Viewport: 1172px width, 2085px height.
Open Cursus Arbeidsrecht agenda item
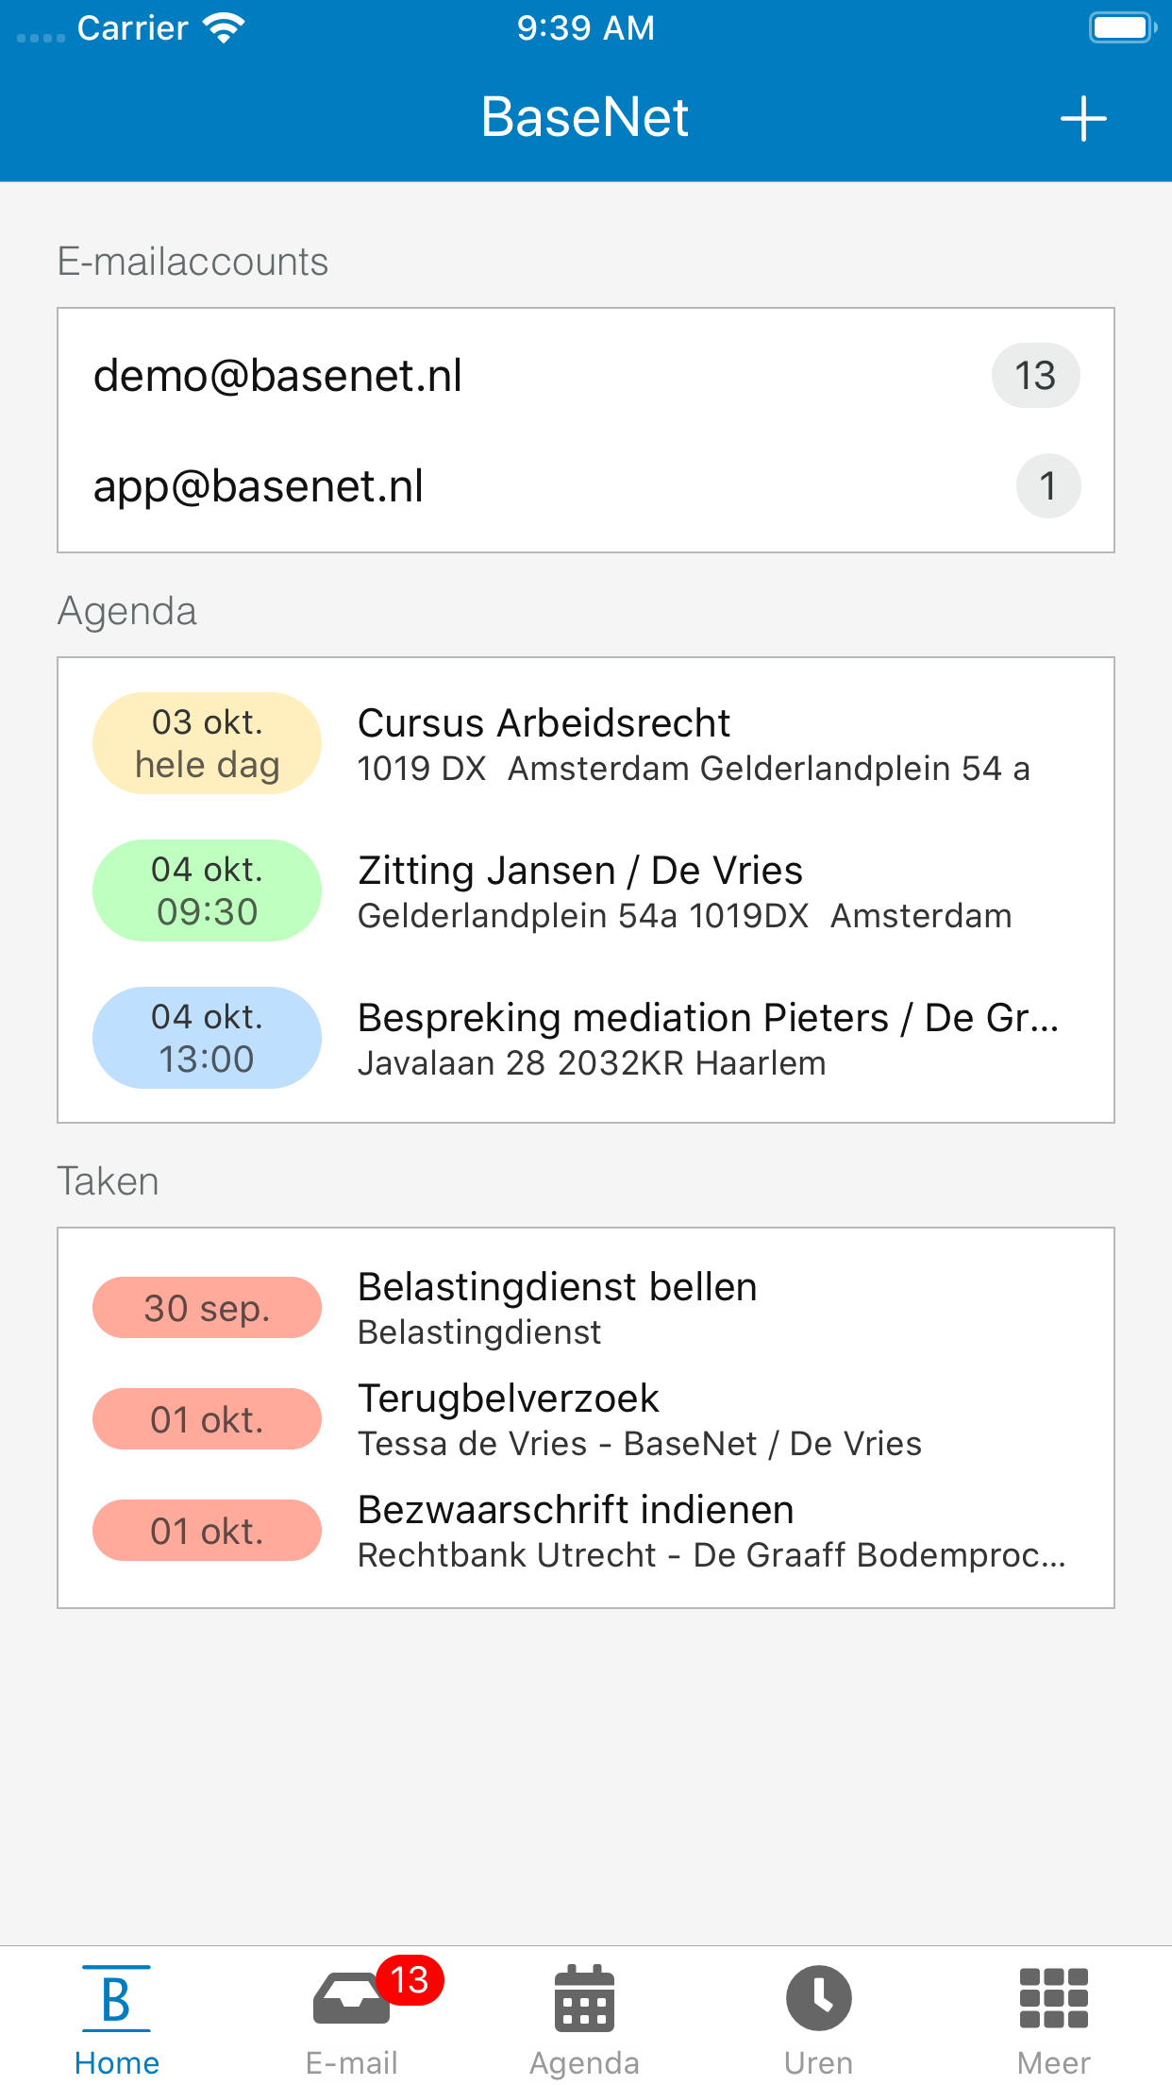586,743
